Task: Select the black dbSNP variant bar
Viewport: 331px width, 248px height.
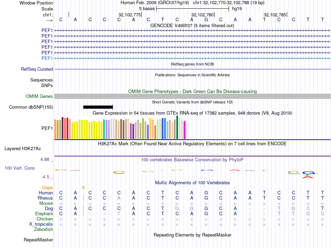Action: click(98, 107)
